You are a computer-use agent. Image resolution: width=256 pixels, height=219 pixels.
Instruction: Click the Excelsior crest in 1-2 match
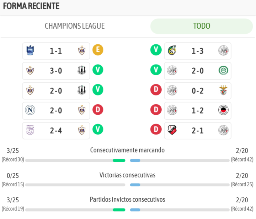click(x=223, y=110)
